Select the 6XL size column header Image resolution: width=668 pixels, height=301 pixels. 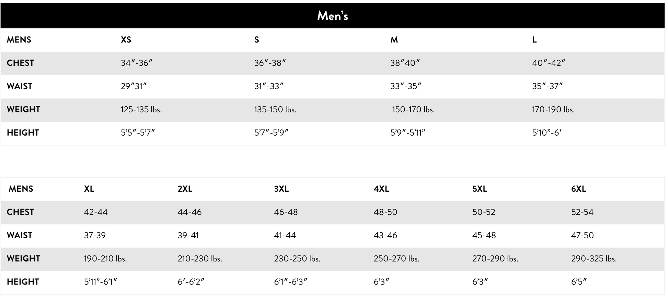point(578,189)
